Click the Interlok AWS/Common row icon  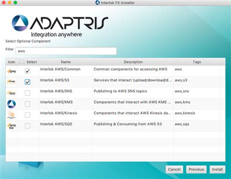(12, 71)
